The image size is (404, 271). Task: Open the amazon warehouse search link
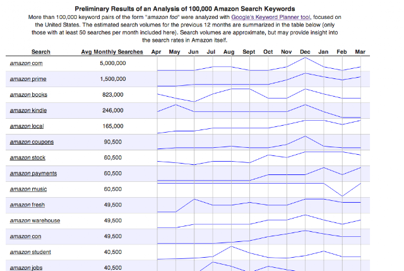[x=35, y=220]
